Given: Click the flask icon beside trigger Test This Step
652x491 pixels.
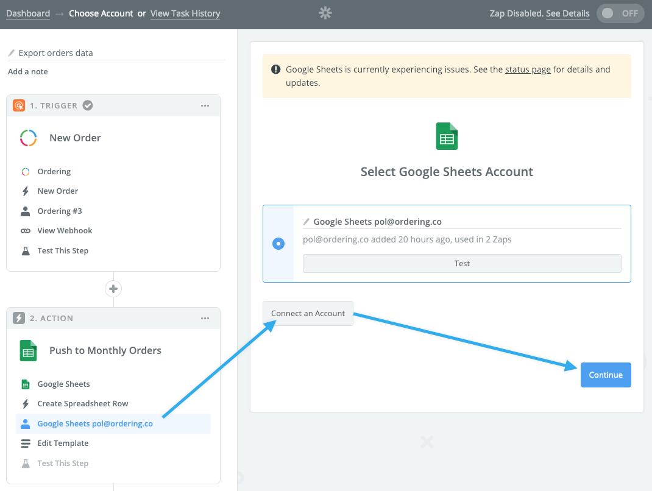Looking at the screenshot, I should (x=26, y=251).
